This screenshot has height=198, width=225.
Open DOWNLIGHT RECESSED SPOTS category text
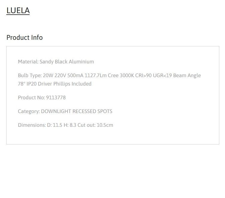click(x=76, y=111)
